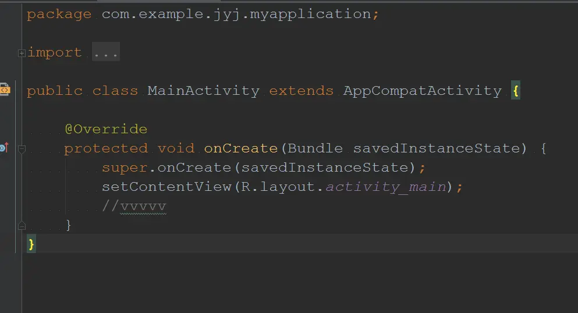Screen dimensions: 578x313
Task: Click fold end marker at onCreate closing brace
Action: pyautogui.click(x=22, y=225)
